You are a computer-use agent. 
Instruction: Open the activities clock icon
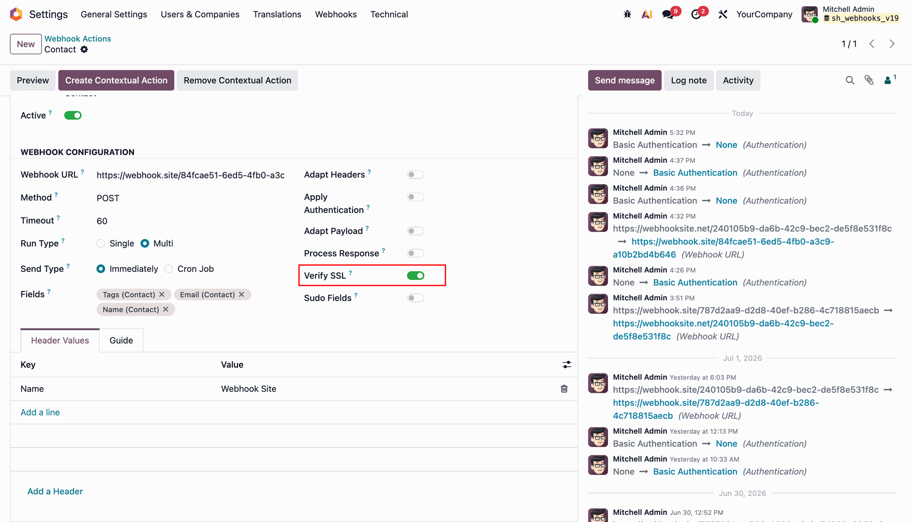click(x=696, y=14)
